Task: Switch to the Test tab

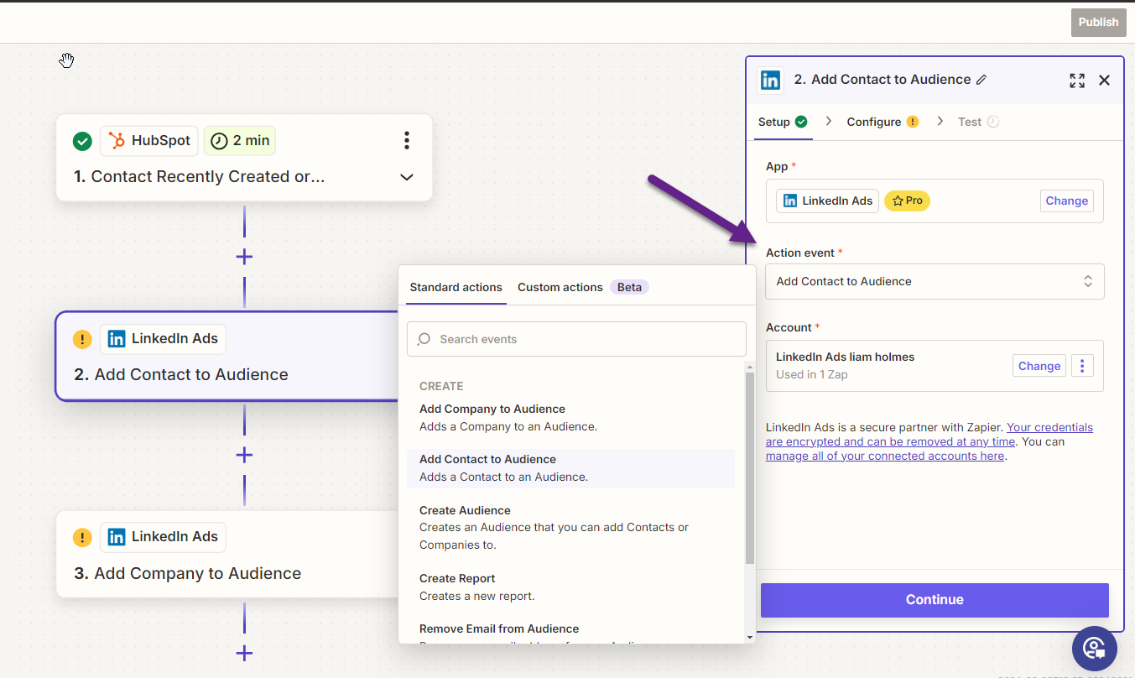Action: point(978,122)
